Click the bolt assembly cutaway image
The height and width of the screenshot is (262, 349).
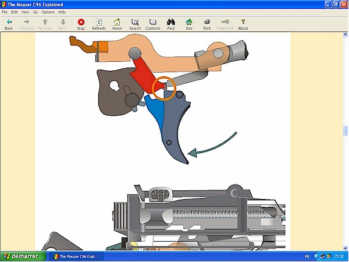[x=163, y=217]
